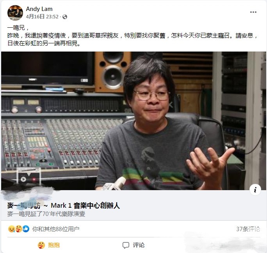Click the article subtitle 麥一鳴見証了70'年代樂隊演變
Viewport: 267px width, 253px height.
pyautogui.click(x=46, y=214)
